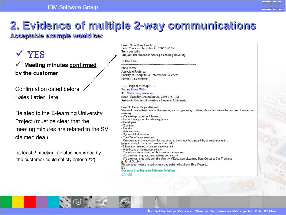Click Business Line Manager Software Solutions signature
286x215 pixels.
coord(148,170)
